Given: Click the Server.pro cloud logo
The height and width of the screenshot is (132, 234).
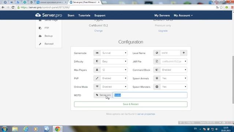Looking at the screenshot, I should click(49, 15).
